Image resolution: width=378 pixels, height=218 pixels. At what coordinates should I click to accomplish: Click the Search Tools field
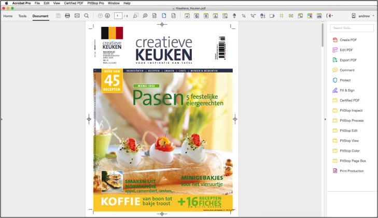pyautogui.click(x=352, y=28)
